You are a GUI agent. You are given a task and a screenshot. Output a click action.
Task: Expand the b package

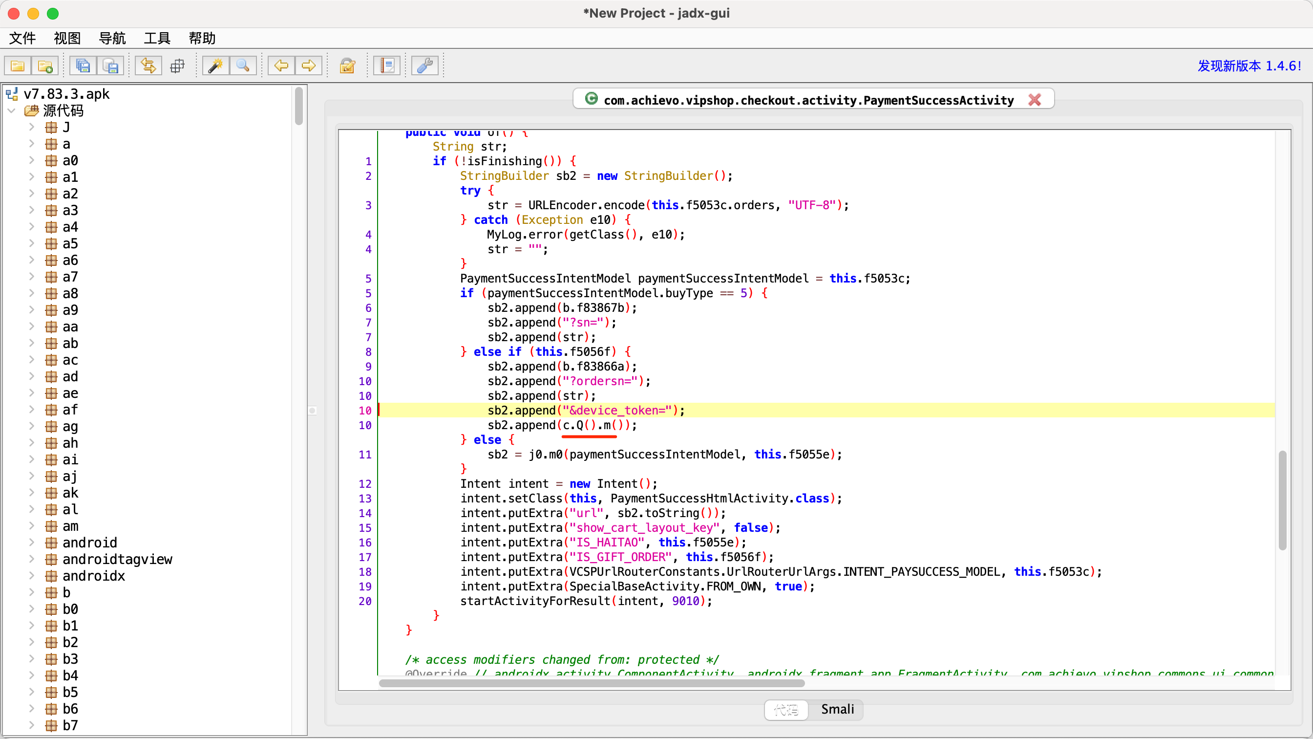(x=32, y=592)
